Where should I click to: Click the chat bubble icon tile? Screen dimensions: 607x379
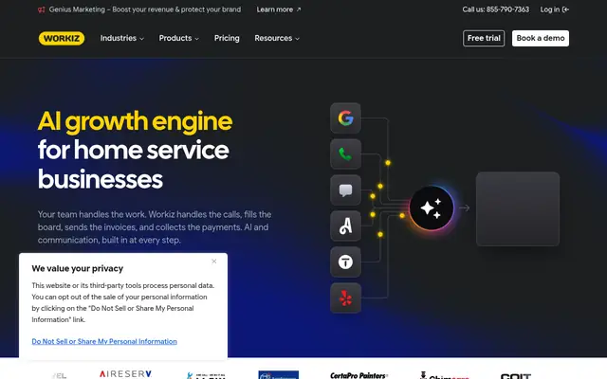[345, 189]
